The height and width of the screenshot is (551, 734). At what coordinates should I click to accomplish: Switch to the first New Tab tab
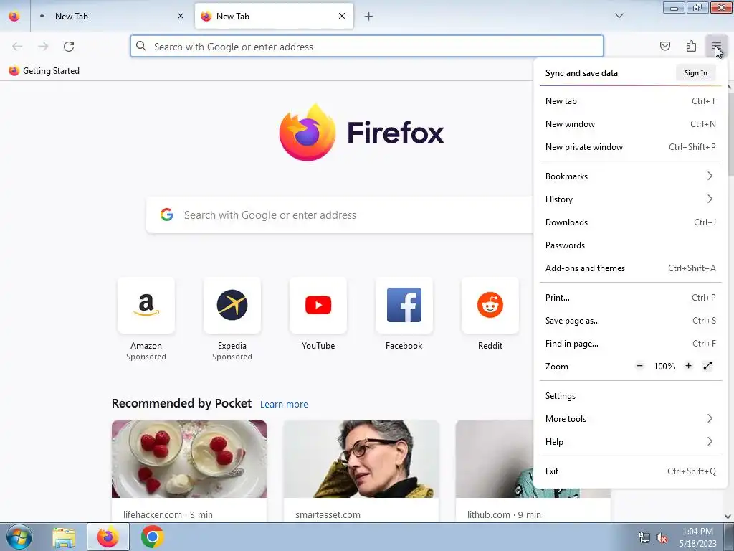111,17
